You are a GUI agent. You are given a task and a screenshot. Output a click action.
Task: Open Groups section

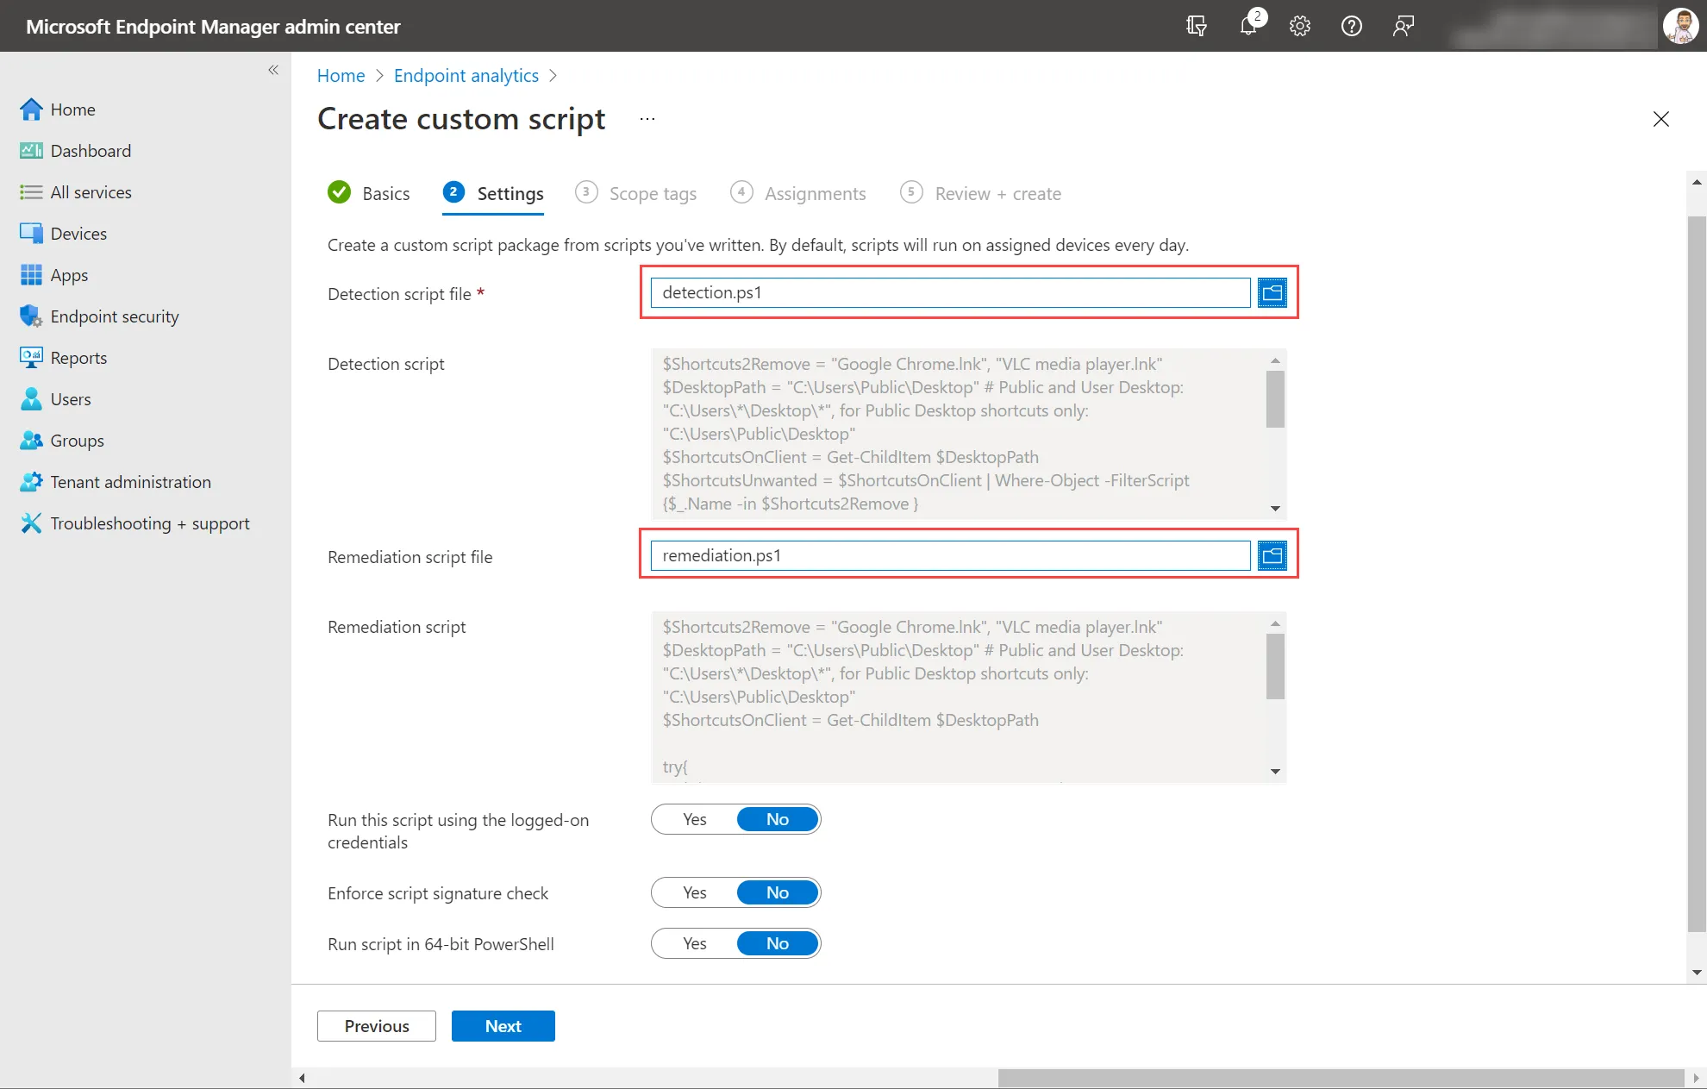point(77,441)
